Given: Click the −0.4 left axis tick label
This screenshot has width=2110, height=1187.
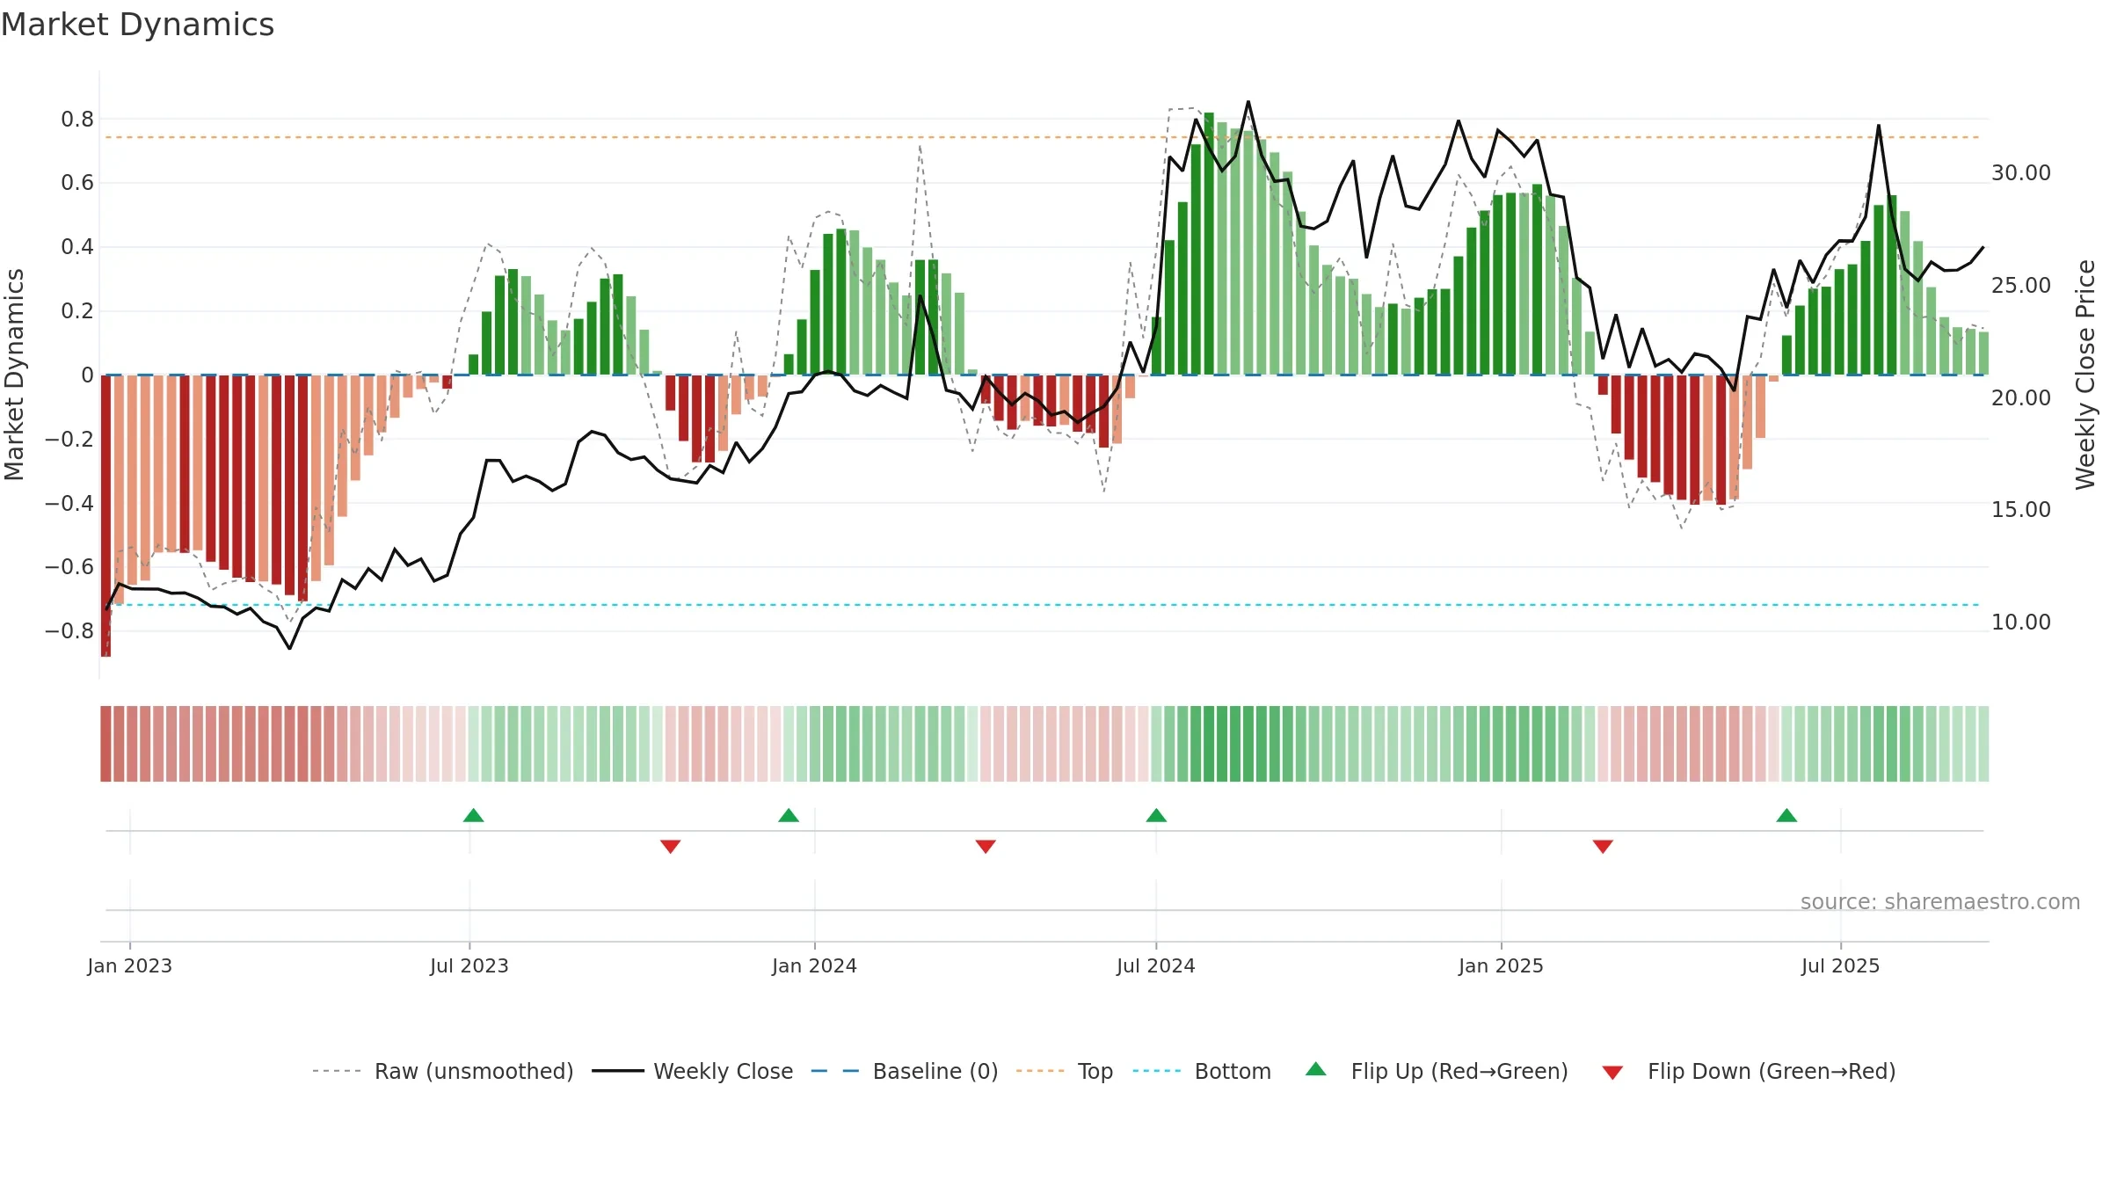Looking at the screenshot, I should click(x=69, y=503).
